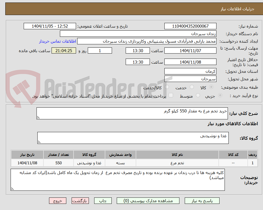Click the غذا و نوشیدنی table cell
263x210 pixels.
click(89, 163)
